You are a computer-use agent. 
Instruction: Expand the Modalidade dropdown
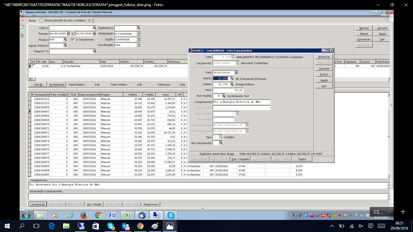coord(138,34)
